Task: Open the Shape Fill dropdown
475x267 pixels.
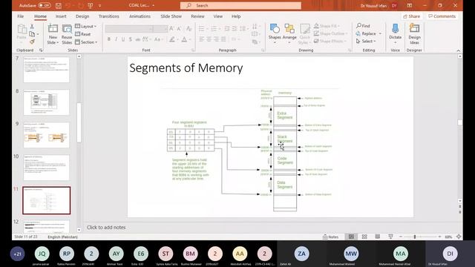Action: tap(327, 26)
